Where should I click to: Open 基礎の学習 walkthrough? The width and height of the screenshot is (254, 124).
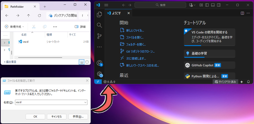tap(209, 53)
